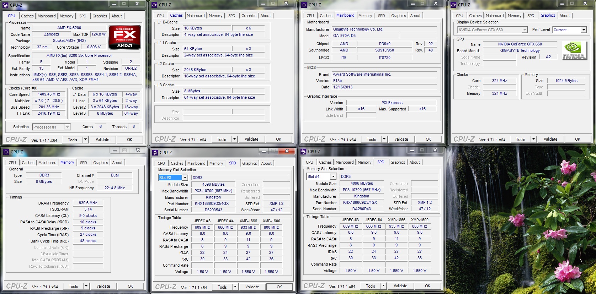This screenshot has height=294, width=596.
Task: Switch to the Caches tab in the CPU tab window
Action: [x=27, y=16]
